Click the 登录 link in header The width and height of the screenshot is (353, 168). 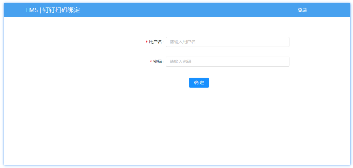point(302,10)
